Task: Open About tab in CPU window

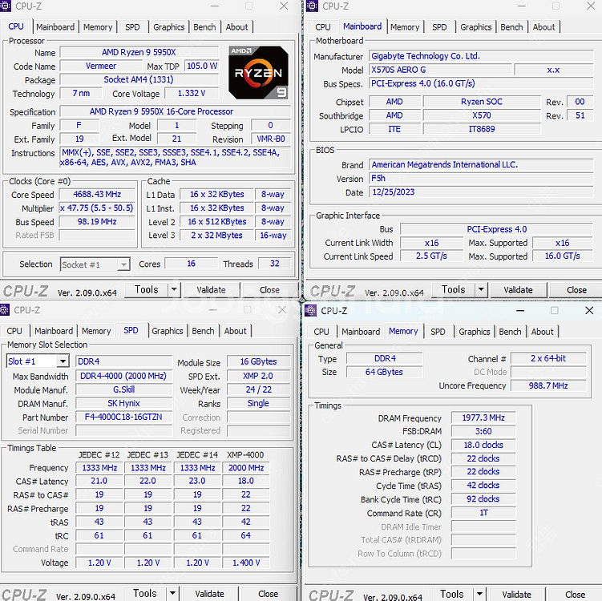Action: 236,27
